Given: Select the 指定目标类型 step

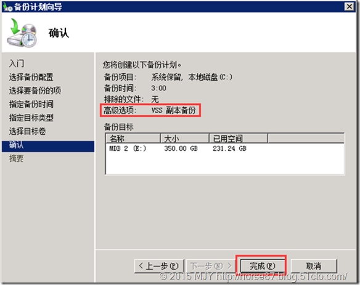Looking at the screenshot, I should [31, 118].
